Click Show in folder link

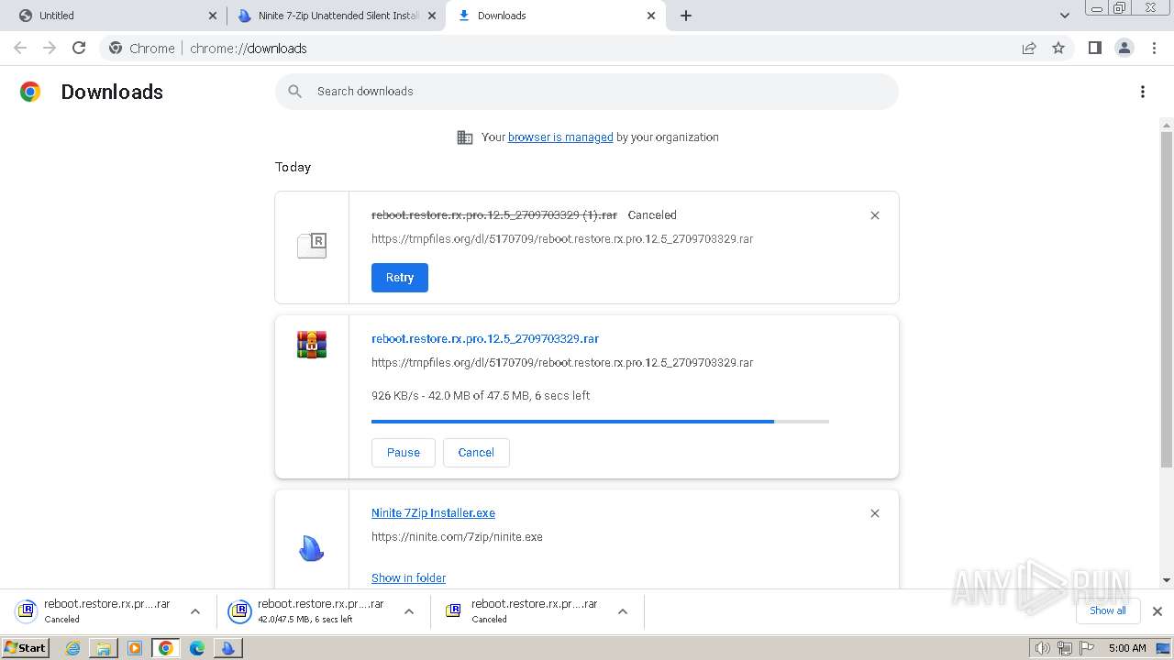tap(409, 577)
